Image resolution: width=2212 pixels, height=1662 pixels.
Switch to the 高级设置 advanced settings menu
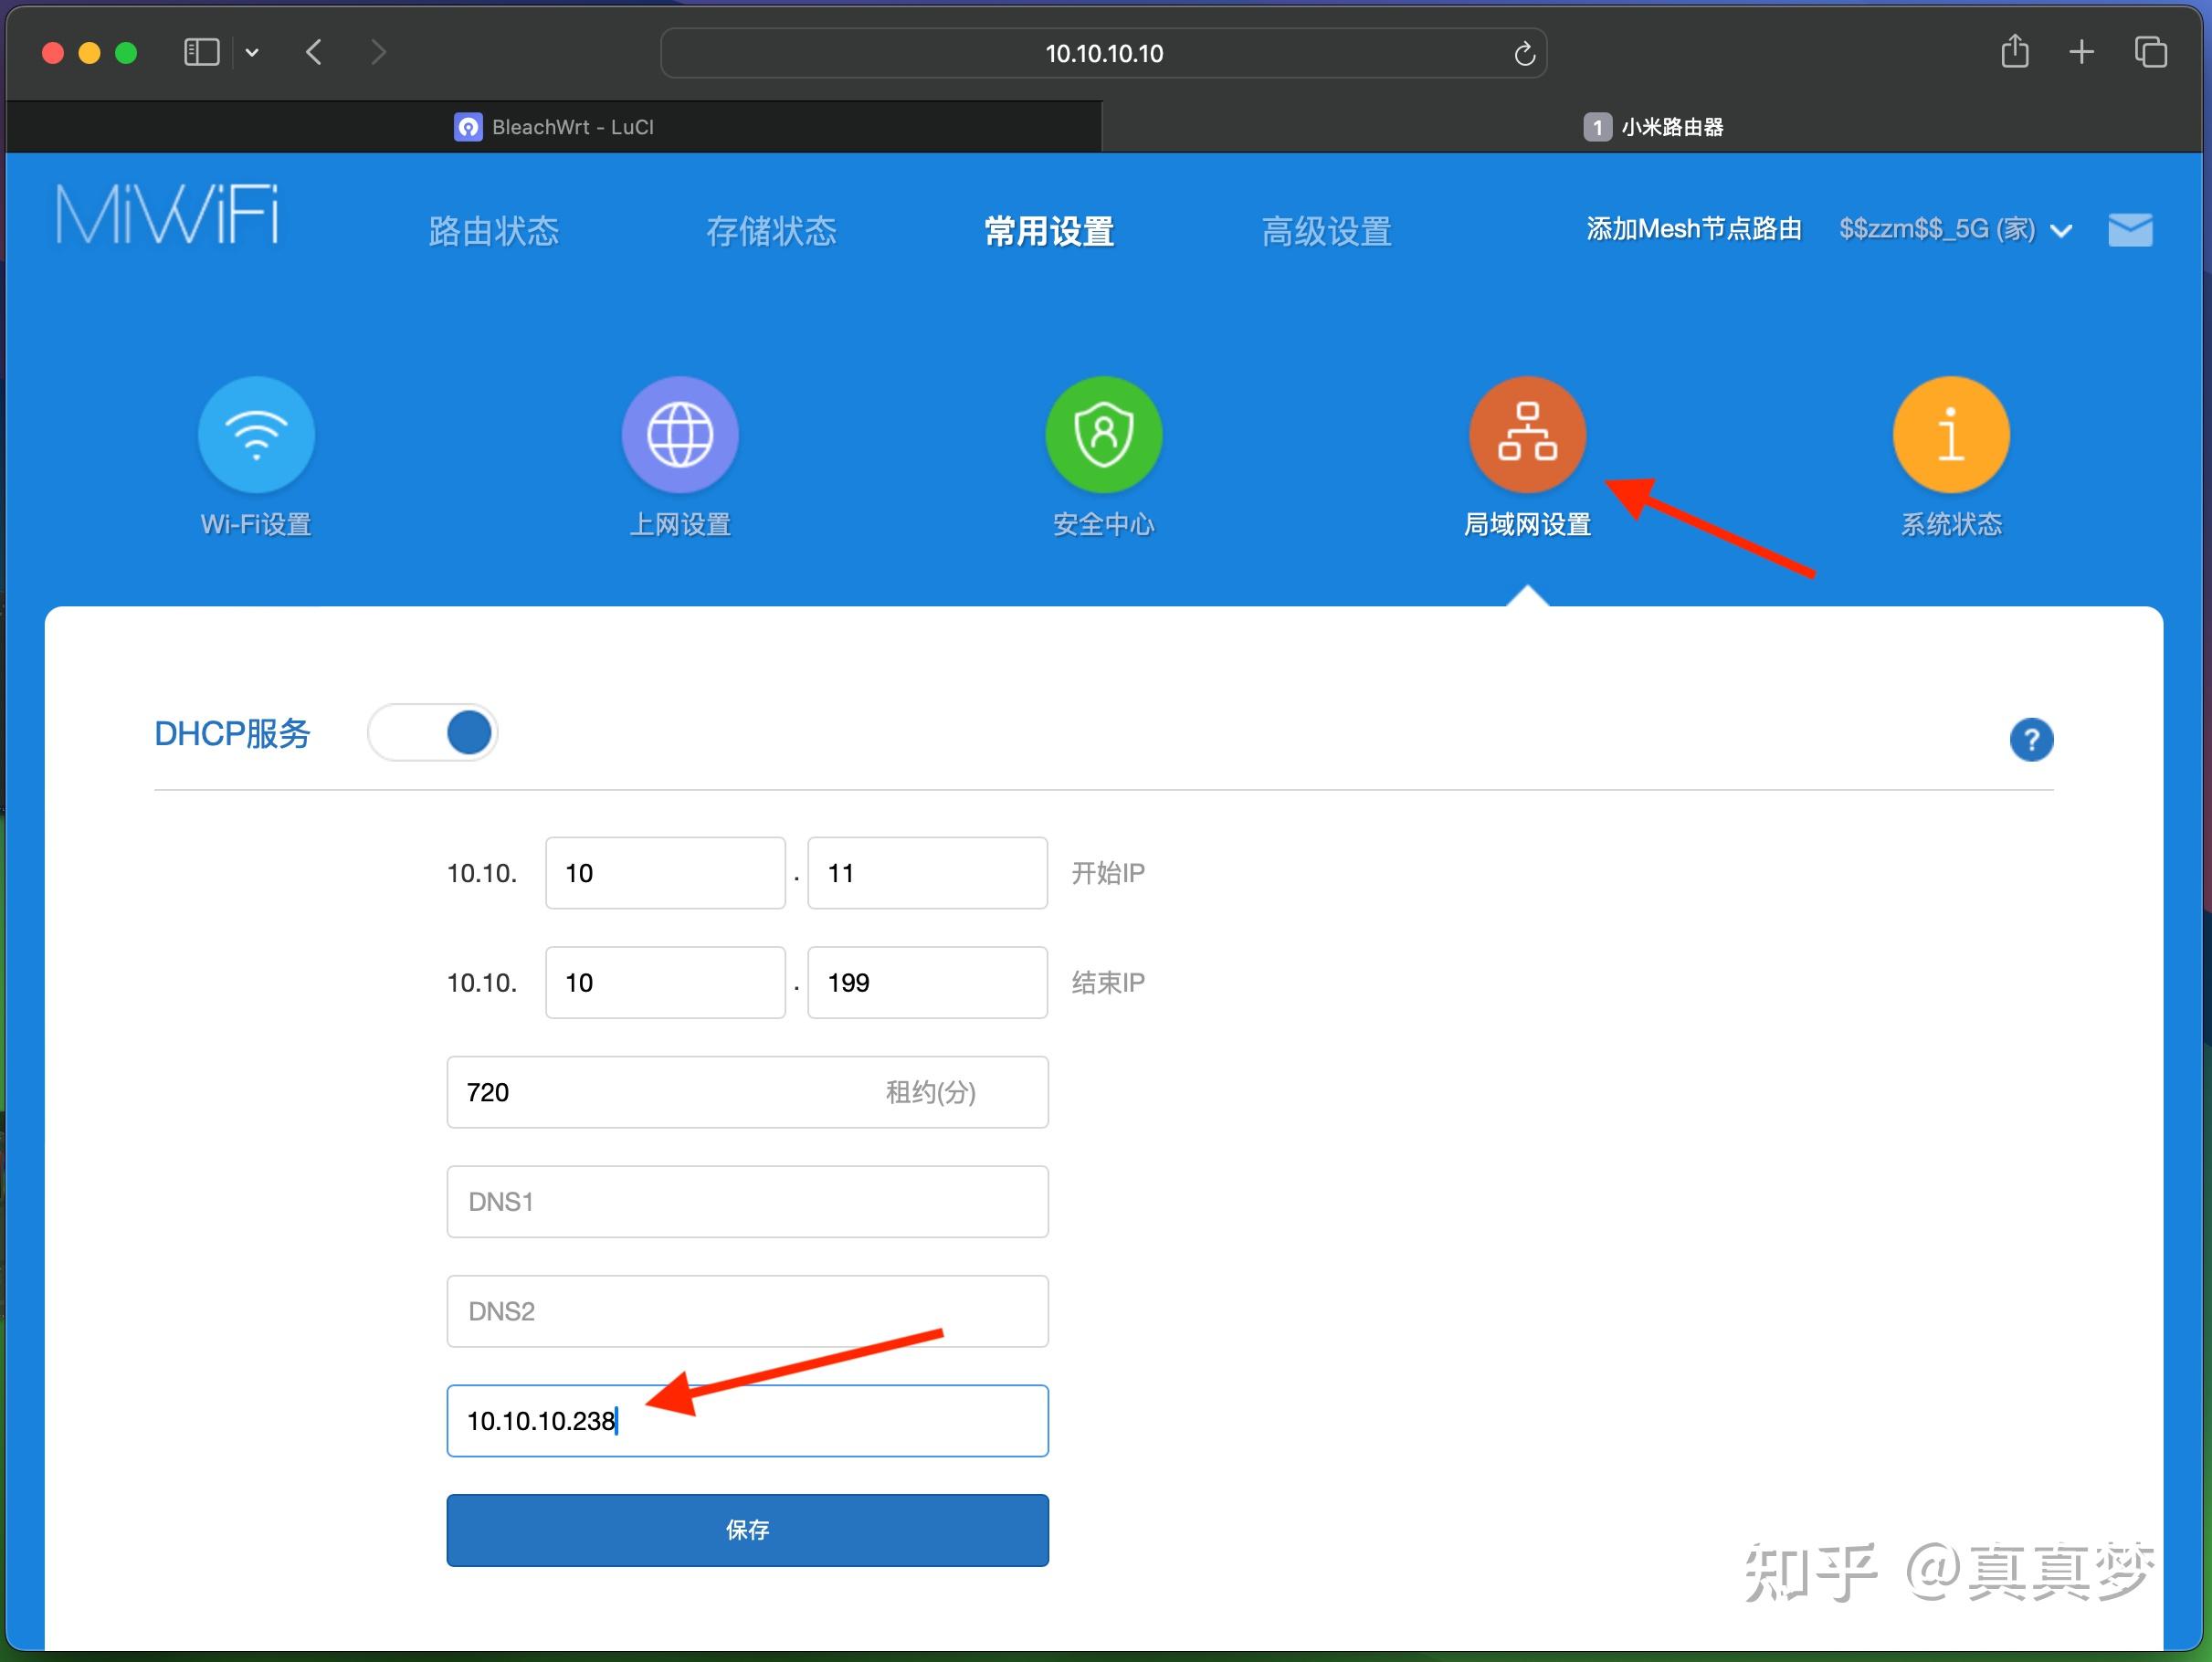pos(1326,231)
